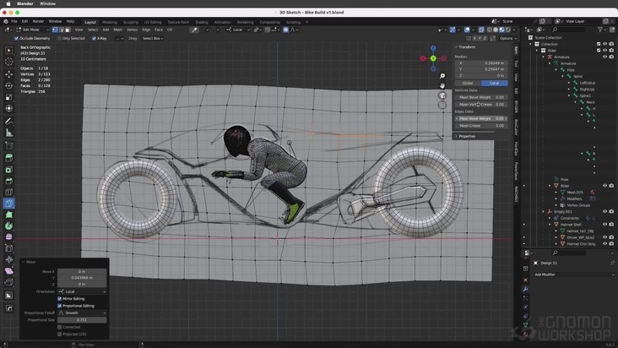The image size is (618, 348).
Task: Enable face select mode
Action: (x=68, y=30)
